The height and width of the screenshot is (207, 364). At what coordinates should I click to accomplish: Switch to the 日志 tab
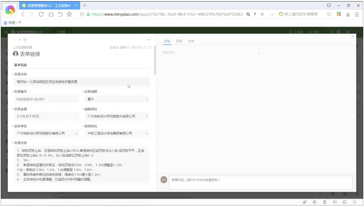click(179, 41)
